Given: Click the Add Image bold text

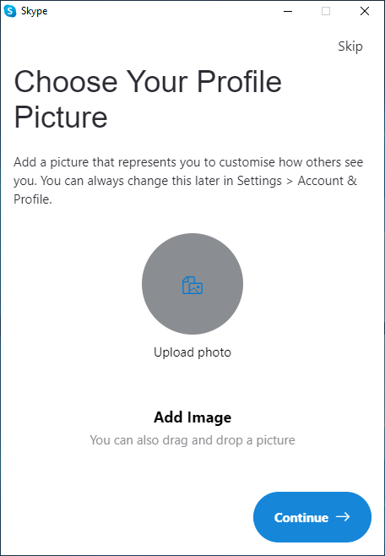Looking at the screenshot, I should (192, 417).
